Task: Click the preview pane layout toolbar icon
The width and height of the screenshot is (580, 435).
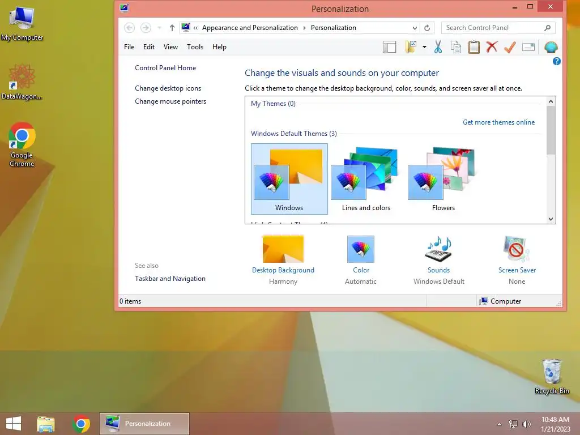Action: (390, 47)
